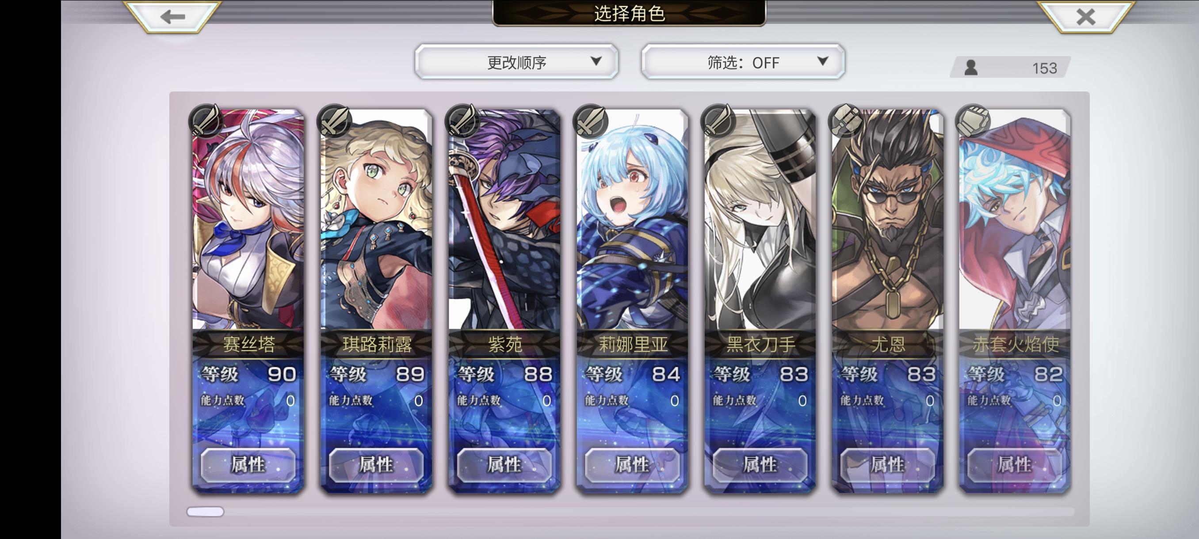1199x539 pixels.
Task: Open the 筛选：OFF filter dropdown
Action: [x=743, y=62]
